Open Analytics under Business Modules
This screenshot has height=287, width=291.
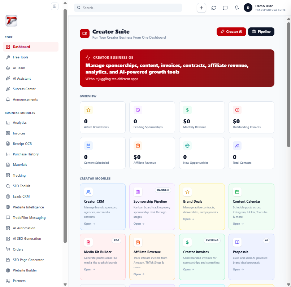tap(31, 123)
